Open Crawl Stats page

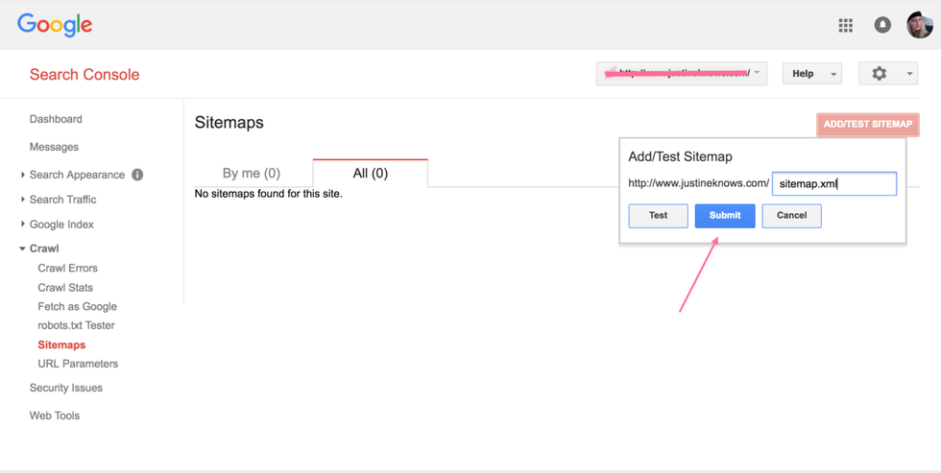coord(65,288)
